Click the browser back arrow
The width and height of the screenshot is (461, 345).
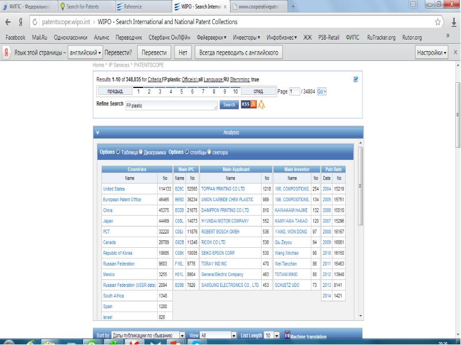click(x=7, y=22)
